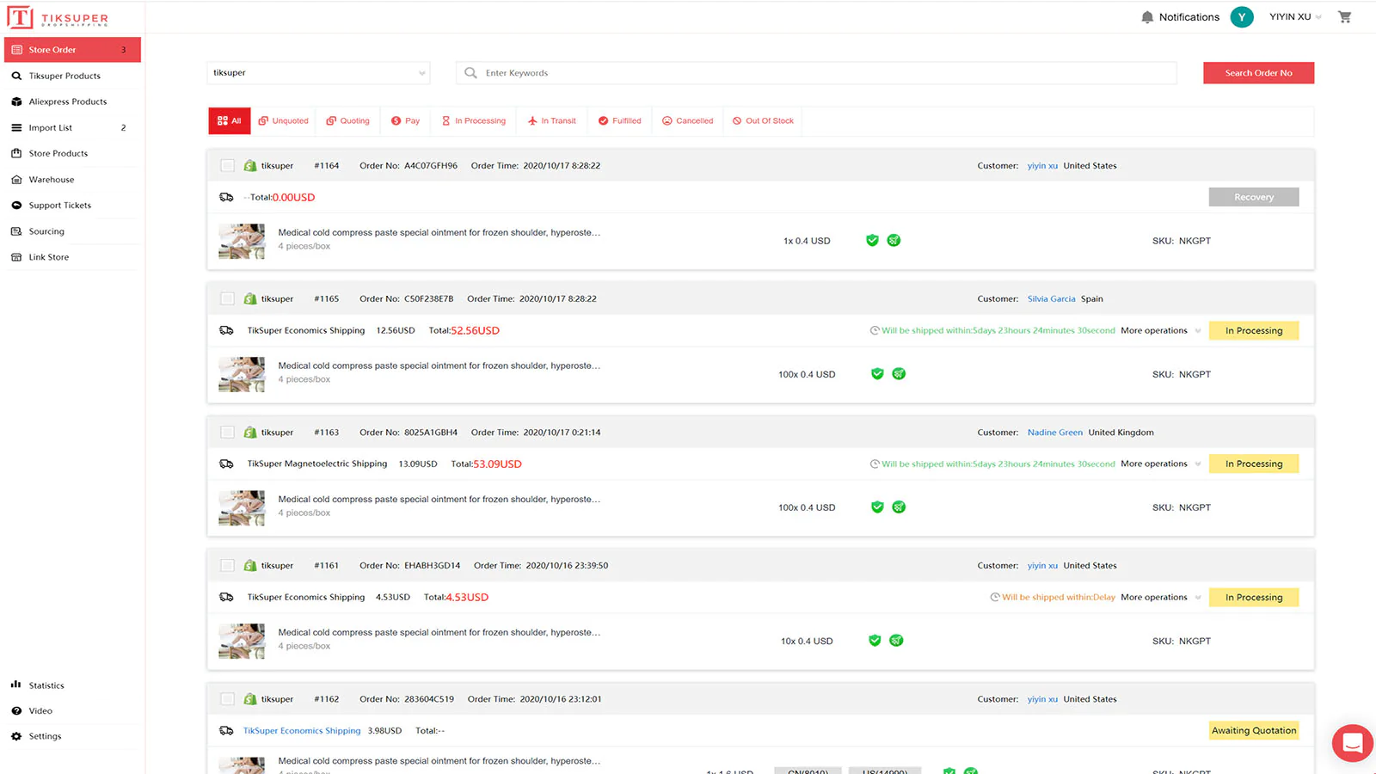This screenshot has width=1376, height=774.
Task: Tick the checkbox for order #1162
Action: tap(227, 698)
